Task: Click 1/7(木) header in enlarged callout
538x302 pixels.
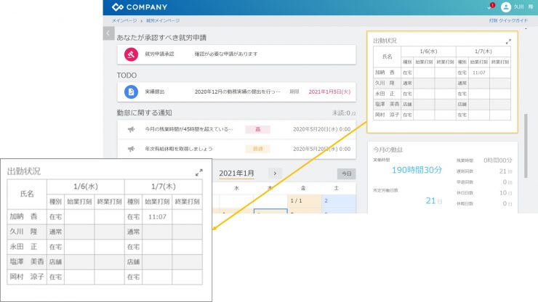Action: coord(164,187)
